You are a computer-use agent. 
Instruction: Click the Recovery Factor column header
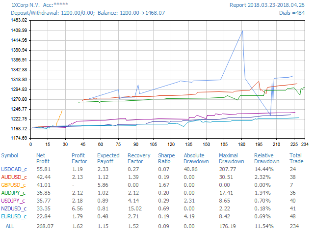click(139, 158)
